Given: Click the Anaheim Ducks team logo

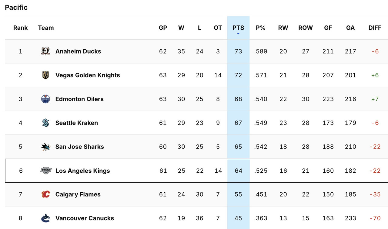Looking at the screenshot, I should point(45,51).
